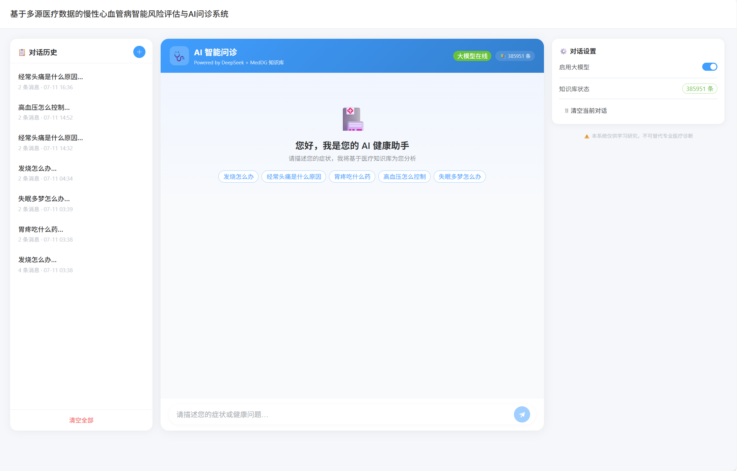Open history item 经常头痛是什么原因 at 16:36
Screen dimensions: 738x471
pos(81,82)
